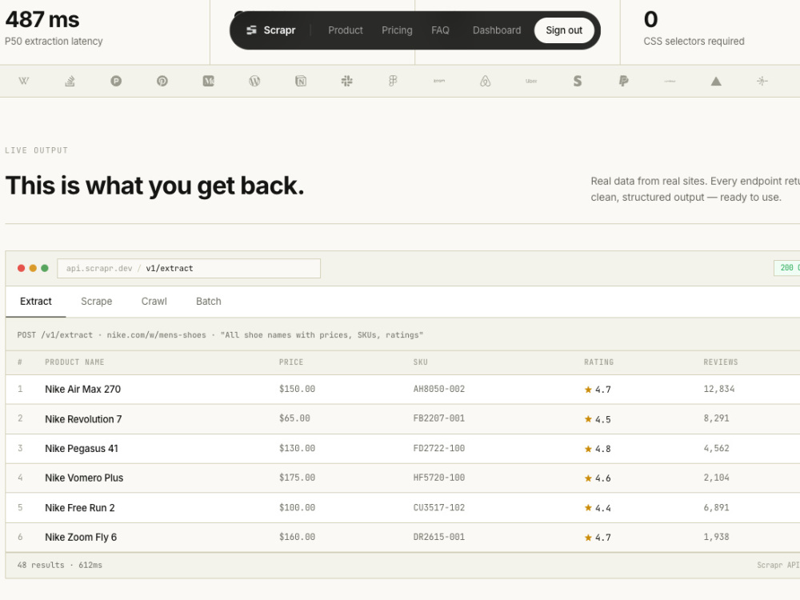Viewport: 800px width, 600px height.
Task: Click the $175.00 price cell
Action: [x=297, y=478]
